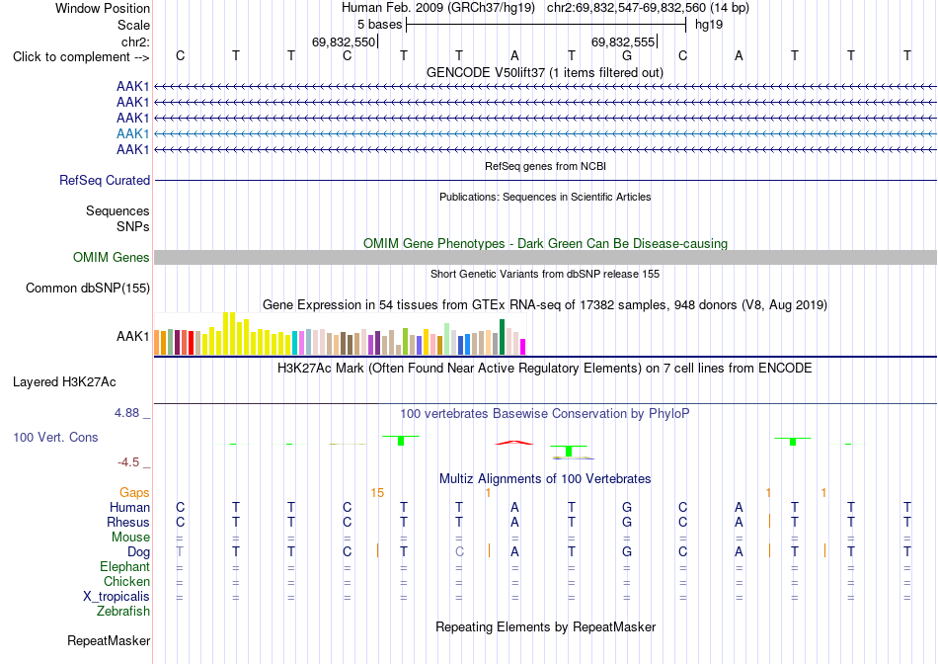Click the GENCODE V50lift37 track title
Image resolution: width=938 pixels, height=664 pixels.
(x=545, y=72)
